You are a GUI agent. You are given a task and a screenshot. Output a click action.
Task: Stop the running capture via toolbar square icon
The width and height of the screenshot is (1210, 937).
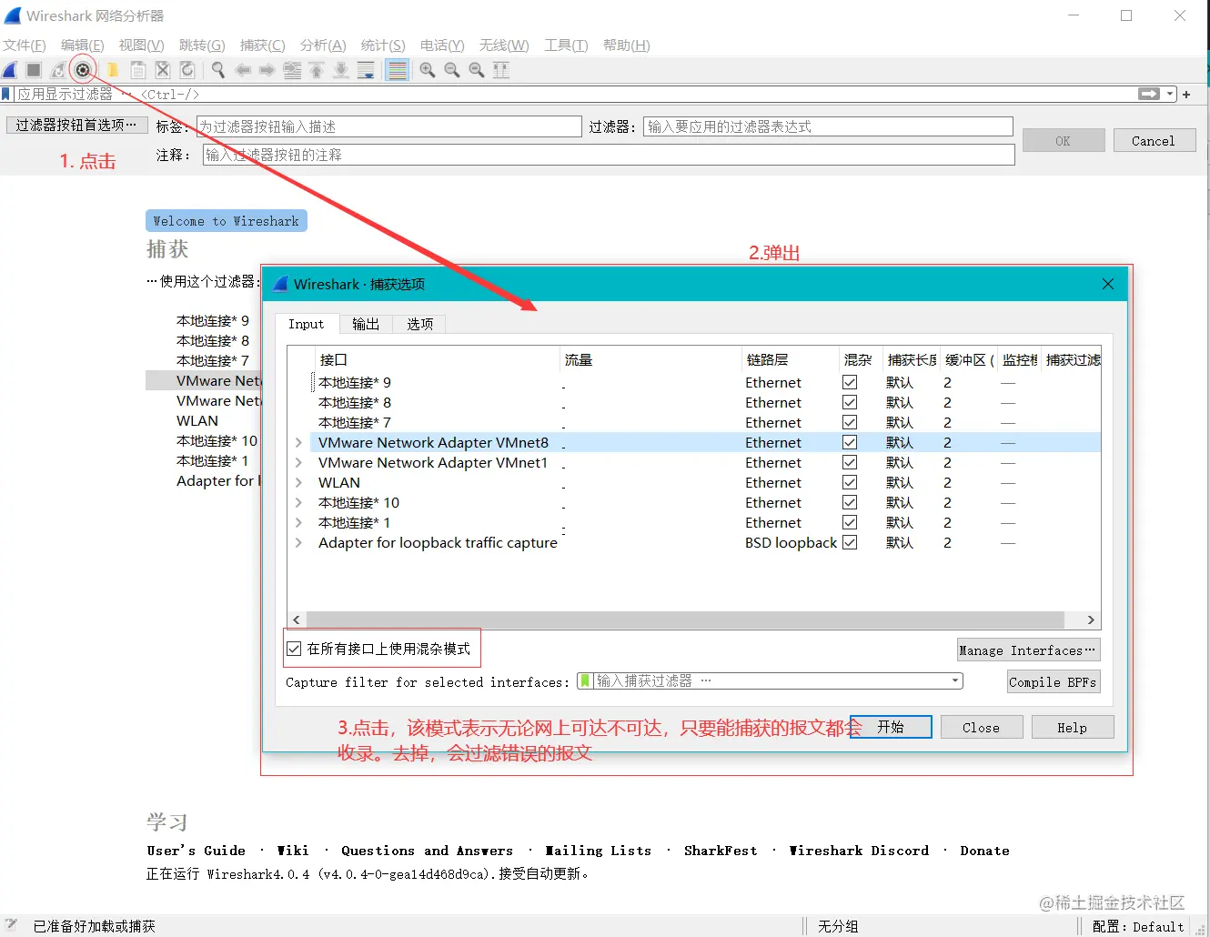34,70
